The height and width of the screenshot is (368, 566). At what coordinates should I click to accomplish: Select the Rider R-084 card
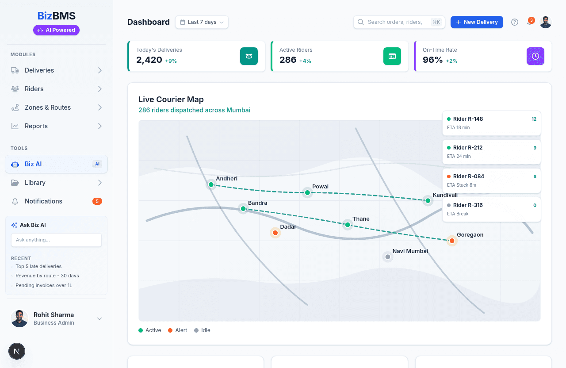(x=491, y=180)
